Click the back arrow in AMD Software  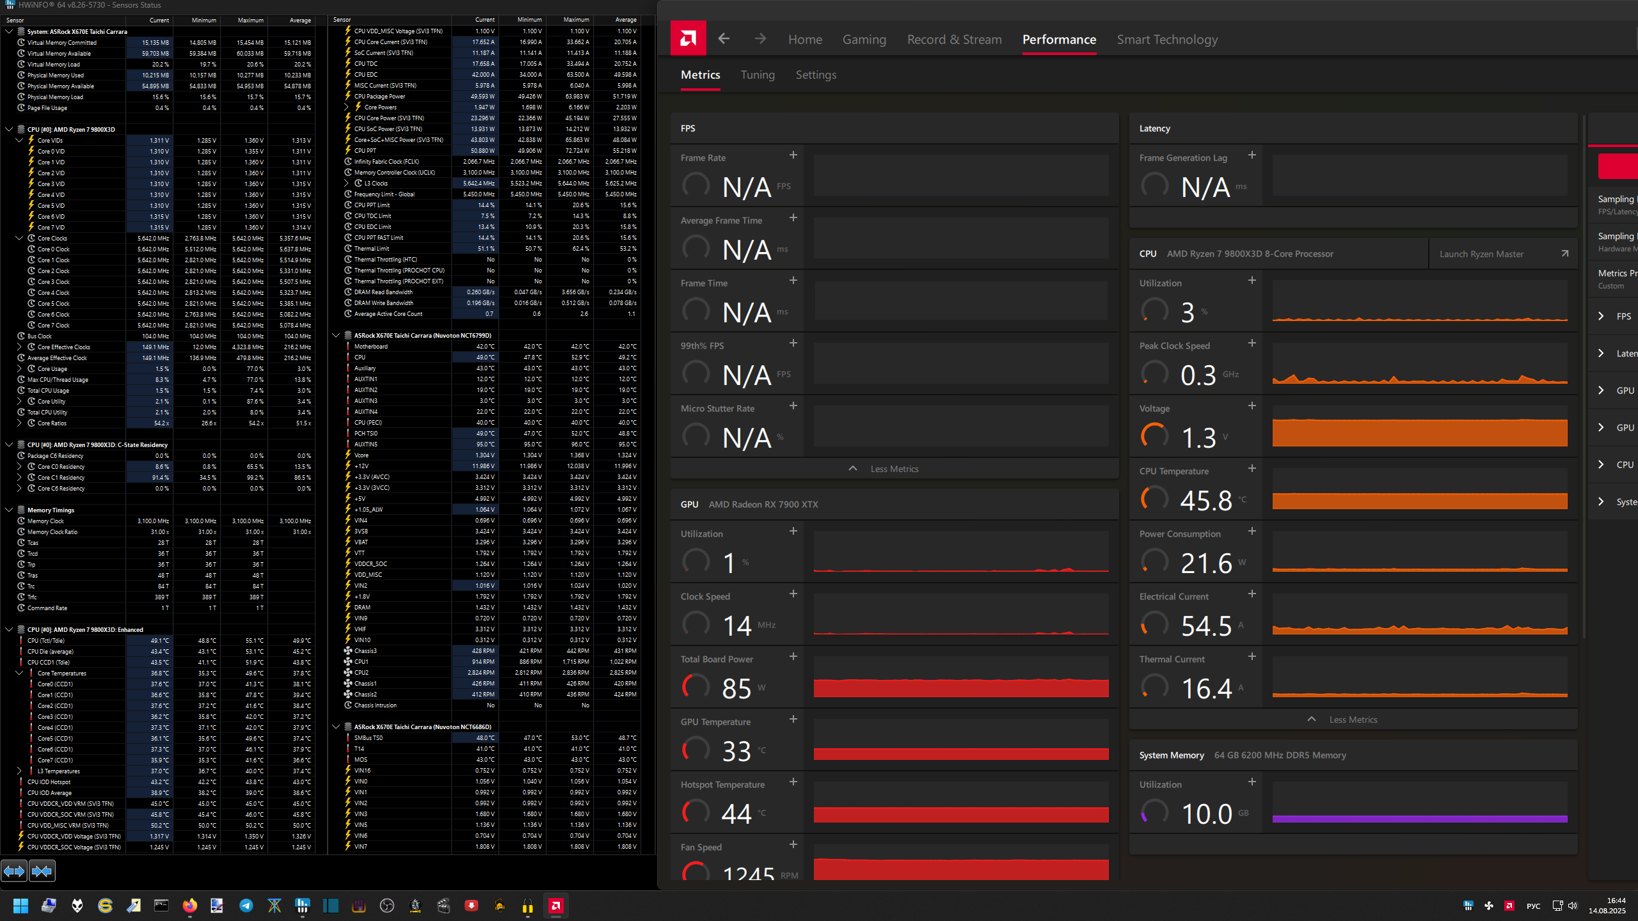[724, 39]
